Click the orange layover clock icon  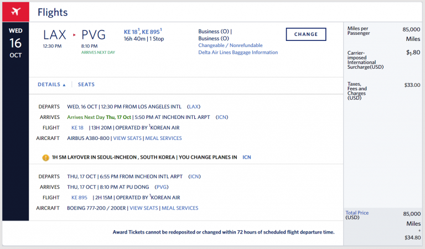point(46,157)
